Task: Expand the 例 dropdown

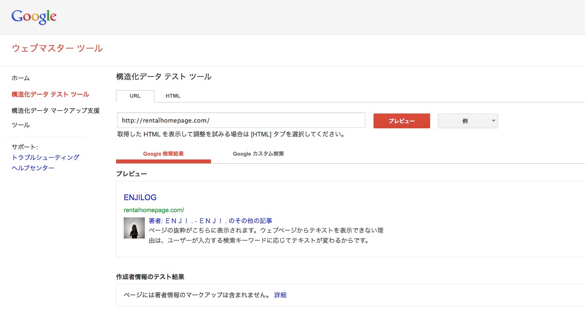Action: 468,121
